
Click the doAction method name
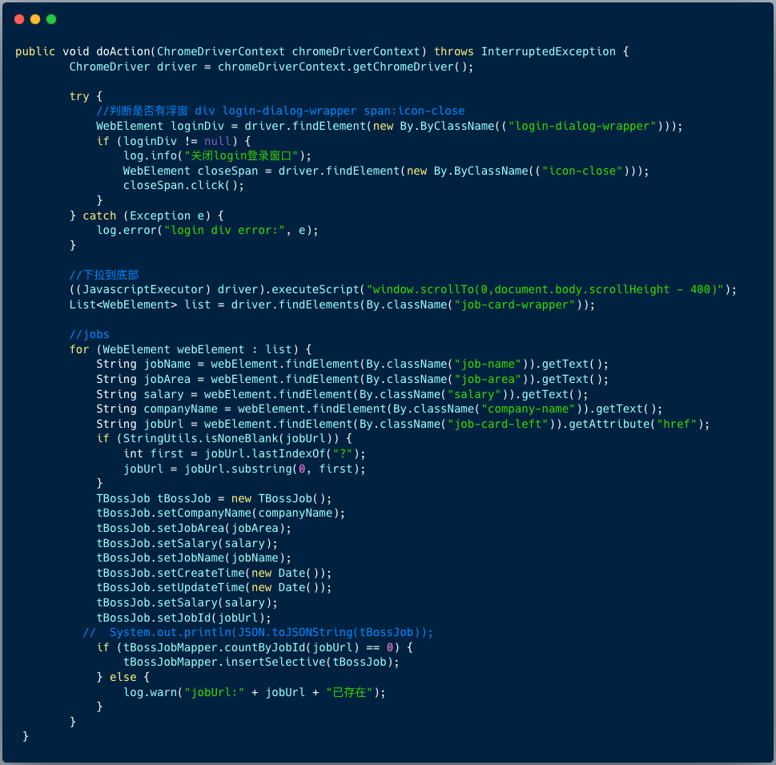[123, 51]
